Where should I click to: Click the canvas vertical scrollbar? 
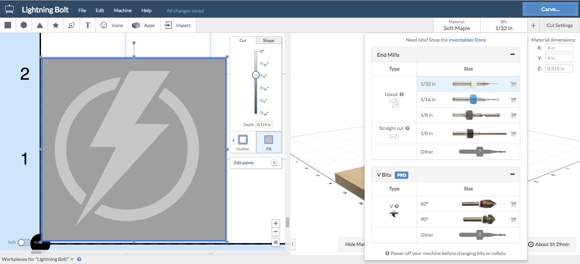pyautogui.click(x=287, y=222)
